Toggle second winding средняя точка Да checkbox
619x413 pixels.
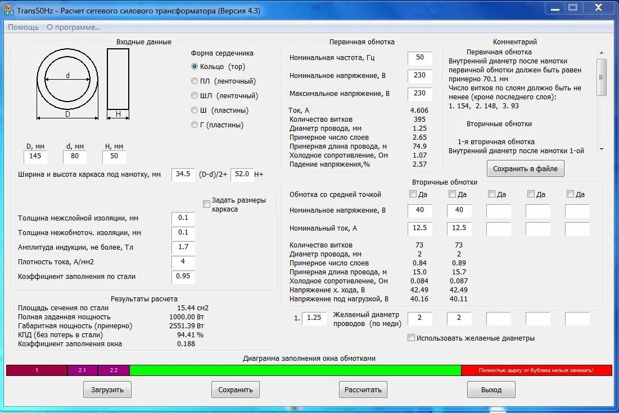point(453,194)
